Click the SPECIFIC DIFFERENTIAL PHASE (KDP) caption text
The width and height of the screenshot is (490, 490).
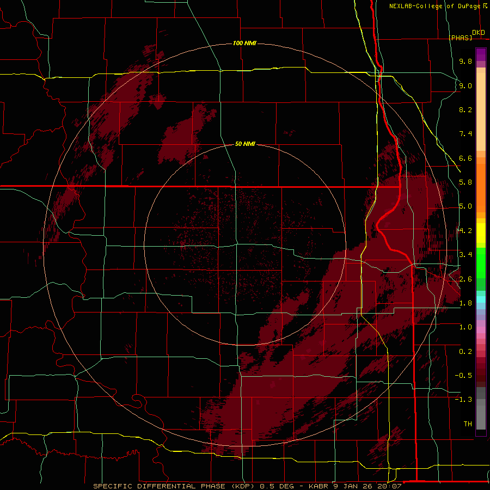coord(173,486)
